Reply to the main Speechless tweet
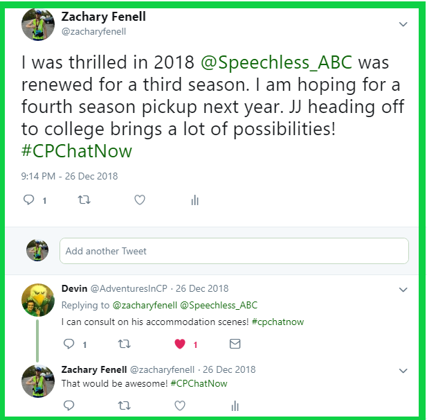427x420 pixels. pos(29,200)
